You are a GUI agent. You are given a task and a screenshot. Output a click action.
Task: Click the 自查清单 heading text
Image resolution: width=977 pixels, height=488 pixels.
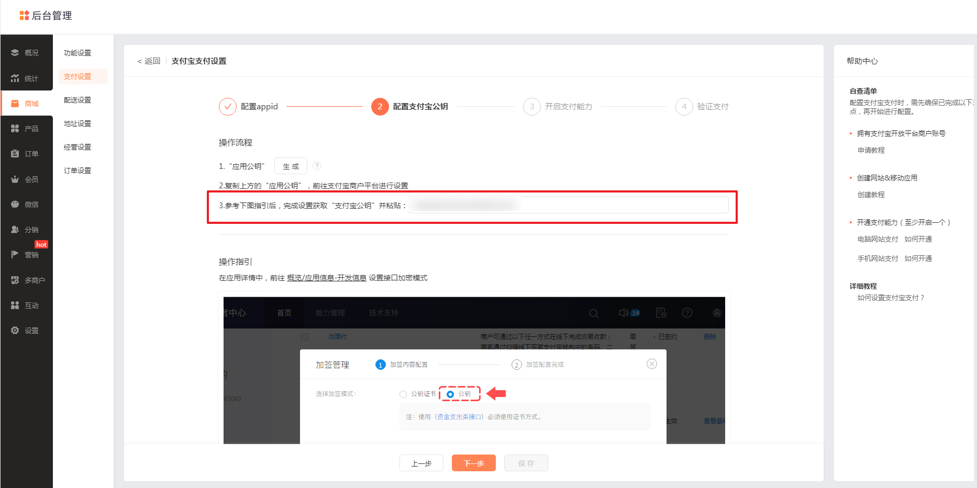pyautogui.click(x=863, y=91)
